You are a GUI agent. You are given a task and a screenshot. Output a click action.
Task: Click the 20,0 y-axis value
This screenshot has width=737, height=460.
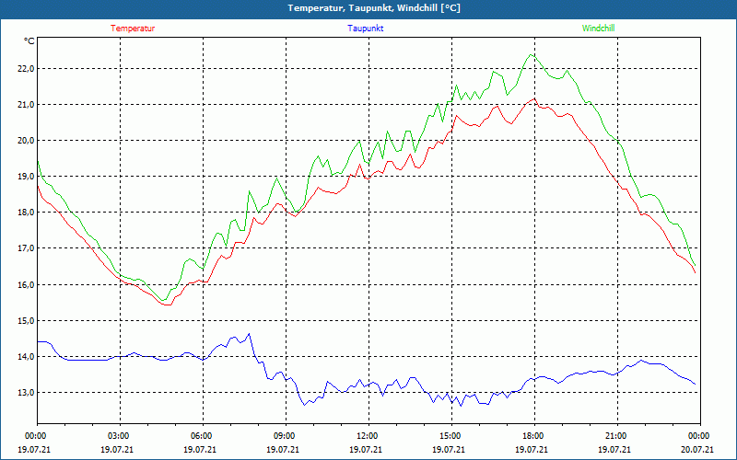point(27,141)
